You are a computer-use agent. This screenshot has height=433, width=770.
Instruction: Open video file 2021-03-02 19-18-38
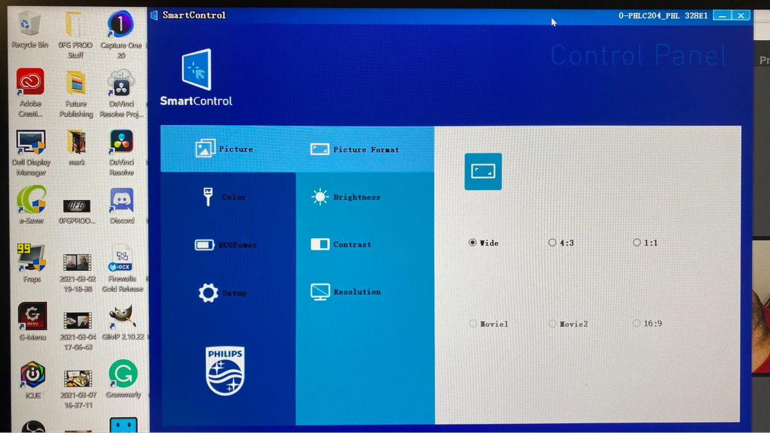(x=76, y=273)
